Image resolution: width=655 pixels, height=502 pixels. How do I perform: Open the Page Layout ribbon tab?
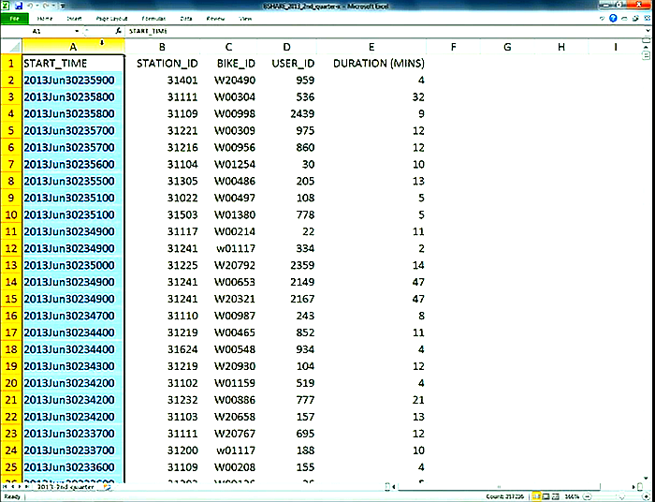[x=111, y=19]
